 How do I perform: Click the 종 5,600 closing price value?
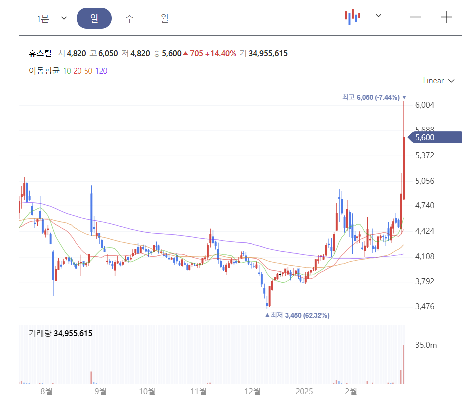coord(167,54)
